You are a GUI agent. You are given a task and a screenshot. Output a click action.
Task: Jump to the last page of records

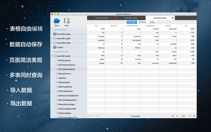click(194, 116)
